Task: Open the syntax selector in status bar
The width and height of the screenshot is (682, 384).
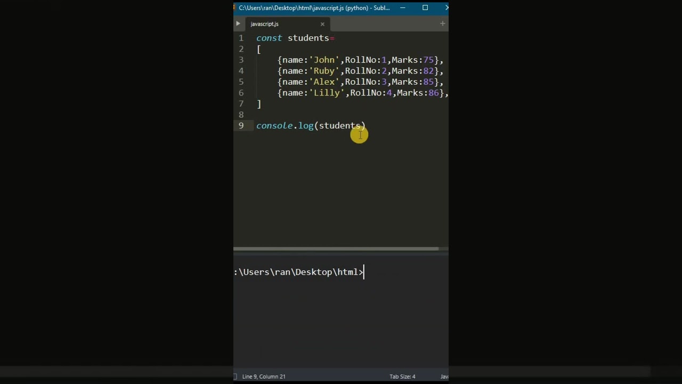Action: (444, 377)
